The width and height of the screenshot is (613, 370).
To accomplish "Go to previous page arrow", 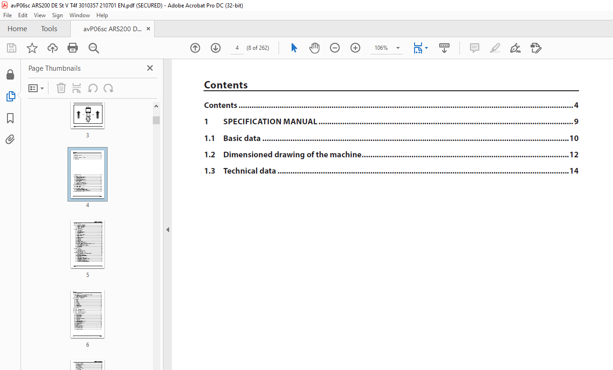I will 195,48.
